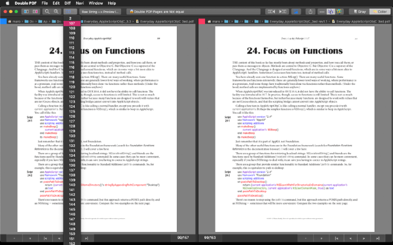Click right pane zoom in plus button
This screenshot has height=245, width=393.
click(x=322, y=238)
